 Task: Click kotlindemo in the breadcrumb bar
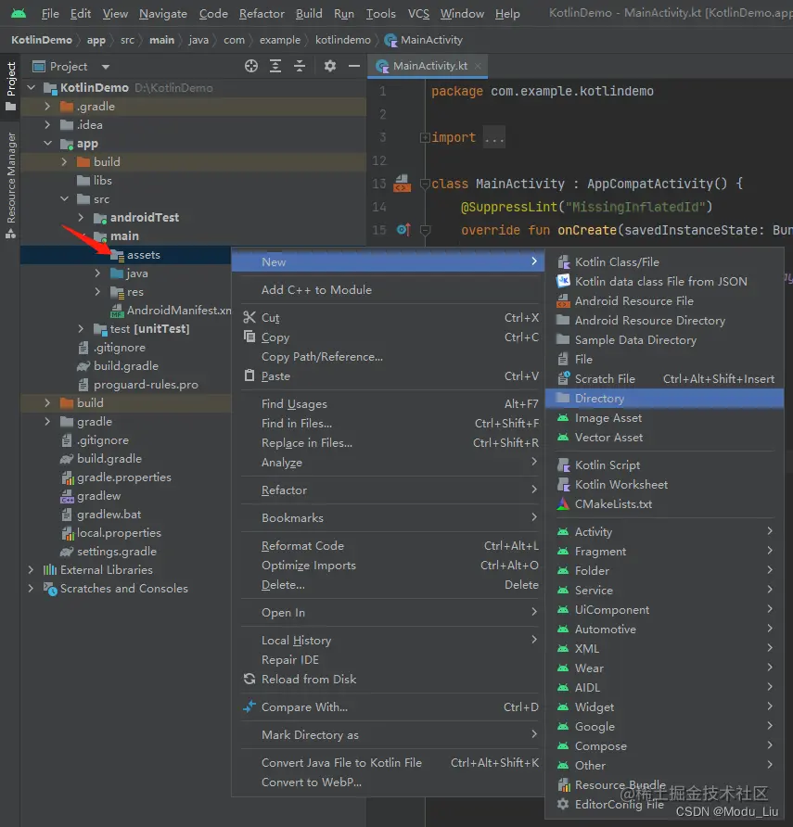tap(343, 40)
